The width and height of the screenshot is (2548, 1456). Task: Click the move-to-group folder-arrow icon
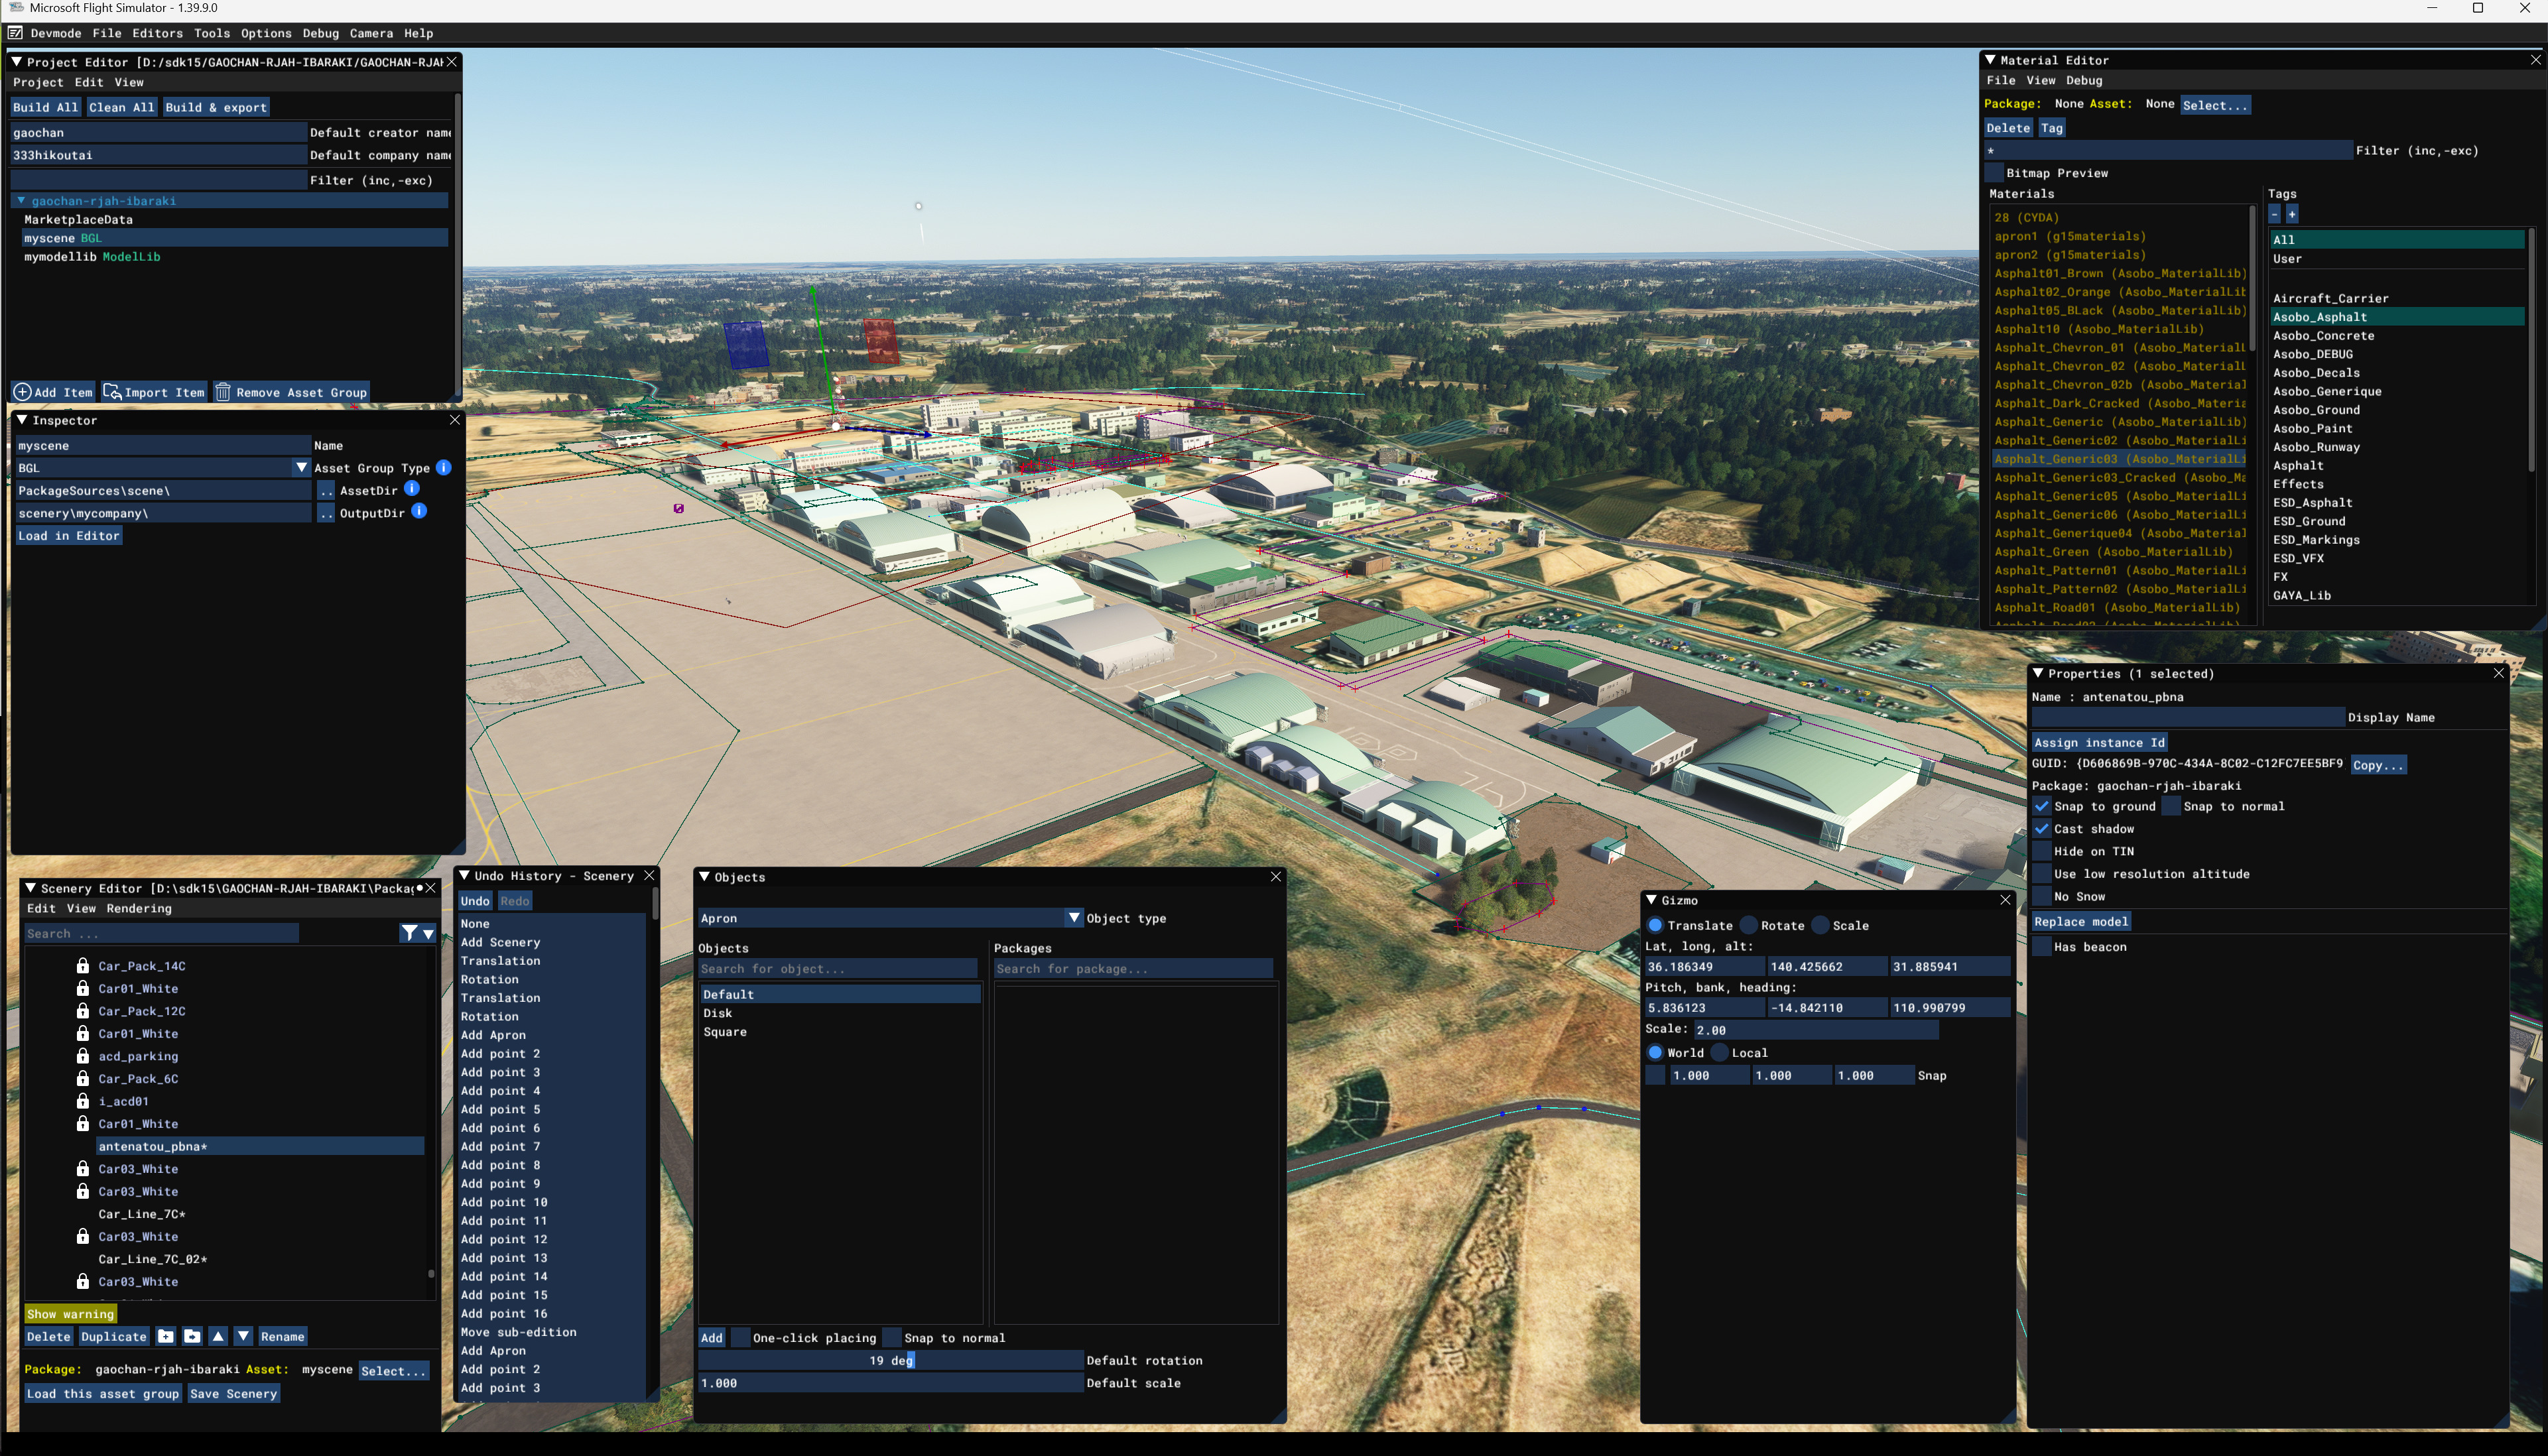(x=192, y=1336)
